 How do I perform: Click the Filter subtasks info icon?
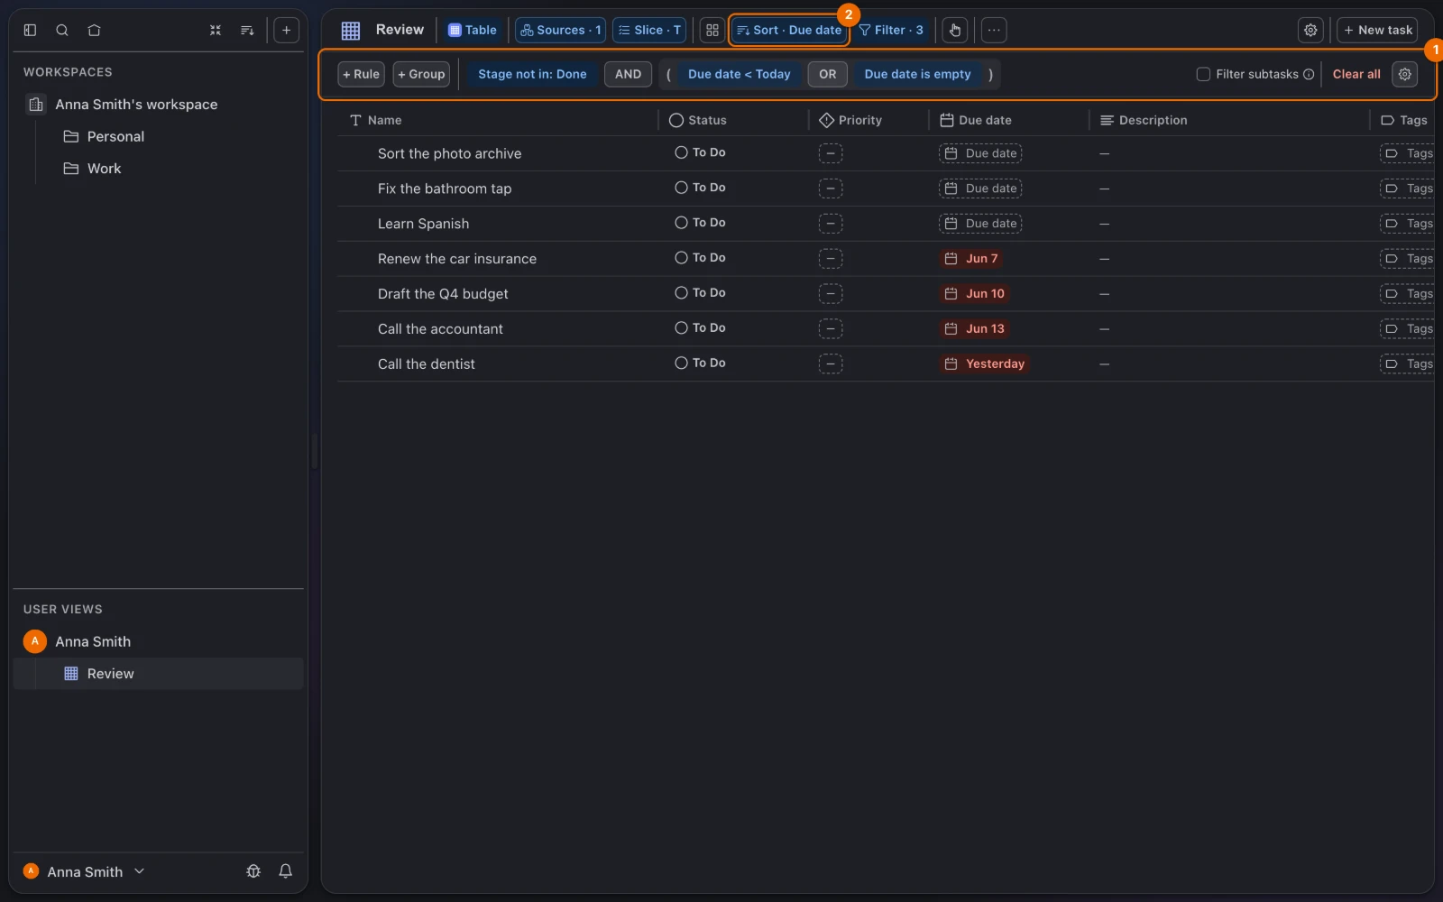click(x=1309, y=74)
